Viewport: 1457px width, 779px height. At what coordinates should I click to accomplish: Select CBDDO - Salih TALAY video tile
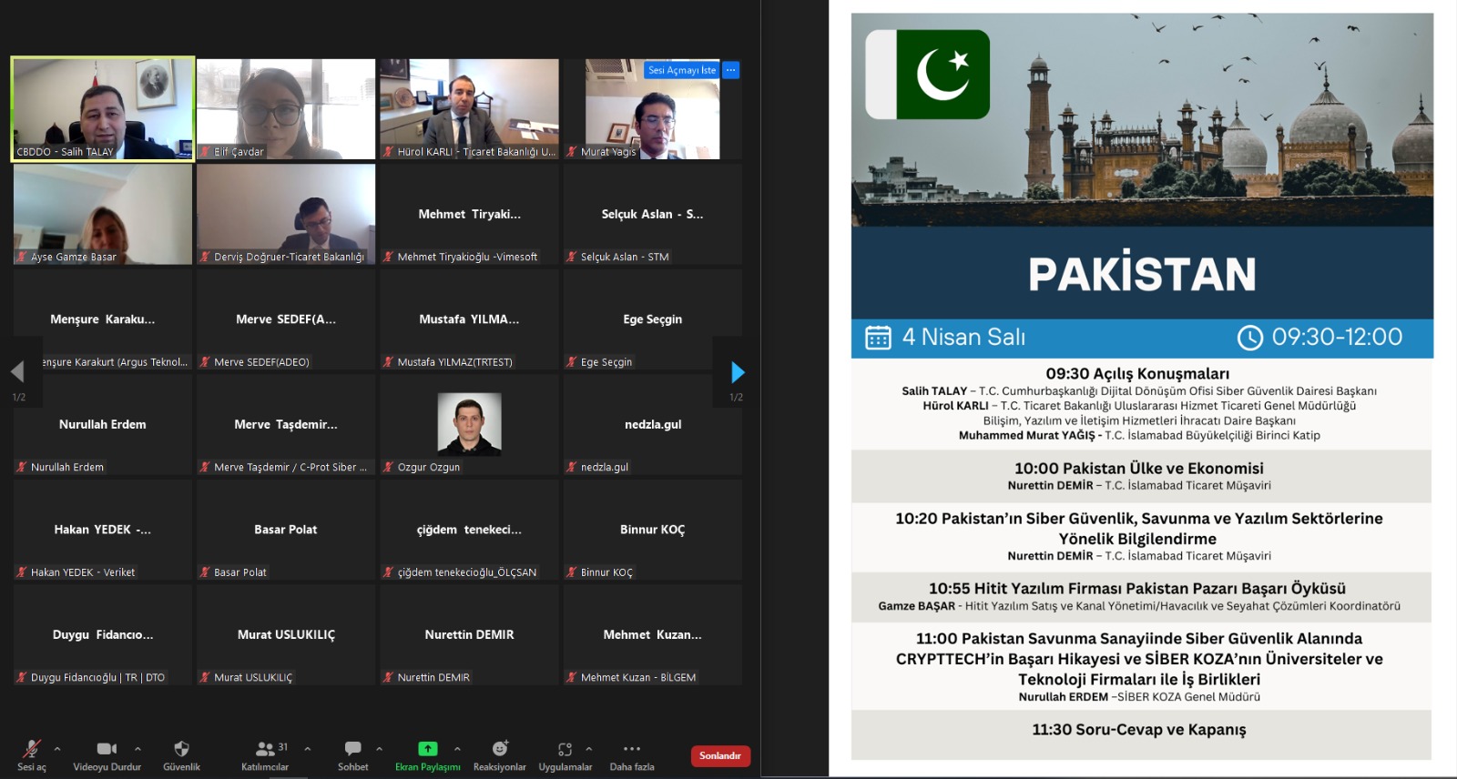103,108
